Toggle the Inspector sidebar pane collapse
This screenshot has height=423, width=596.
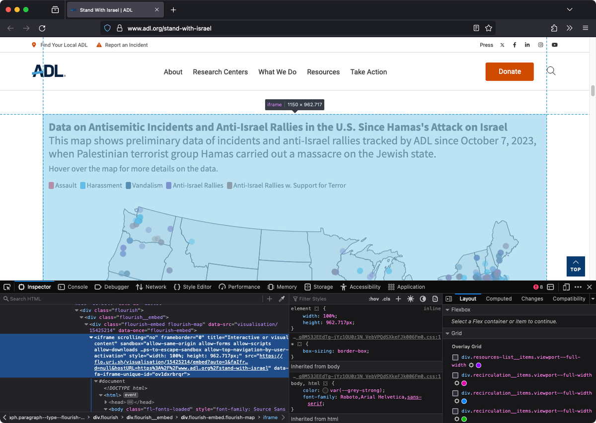click(x=448, y=299)
